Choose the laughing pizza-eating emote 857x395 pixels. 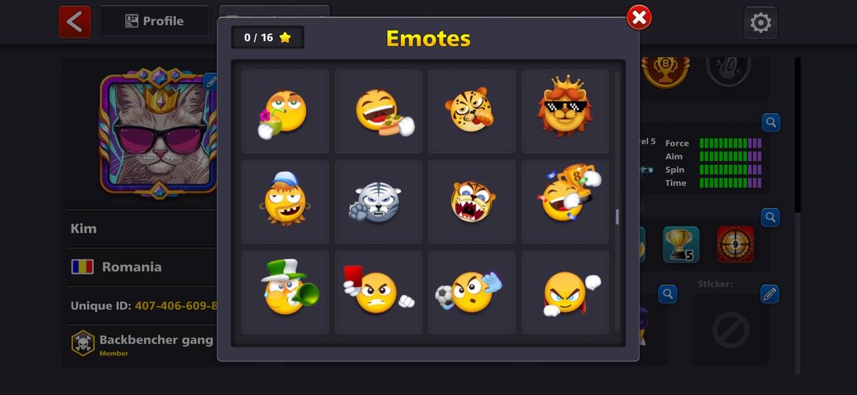378,112
